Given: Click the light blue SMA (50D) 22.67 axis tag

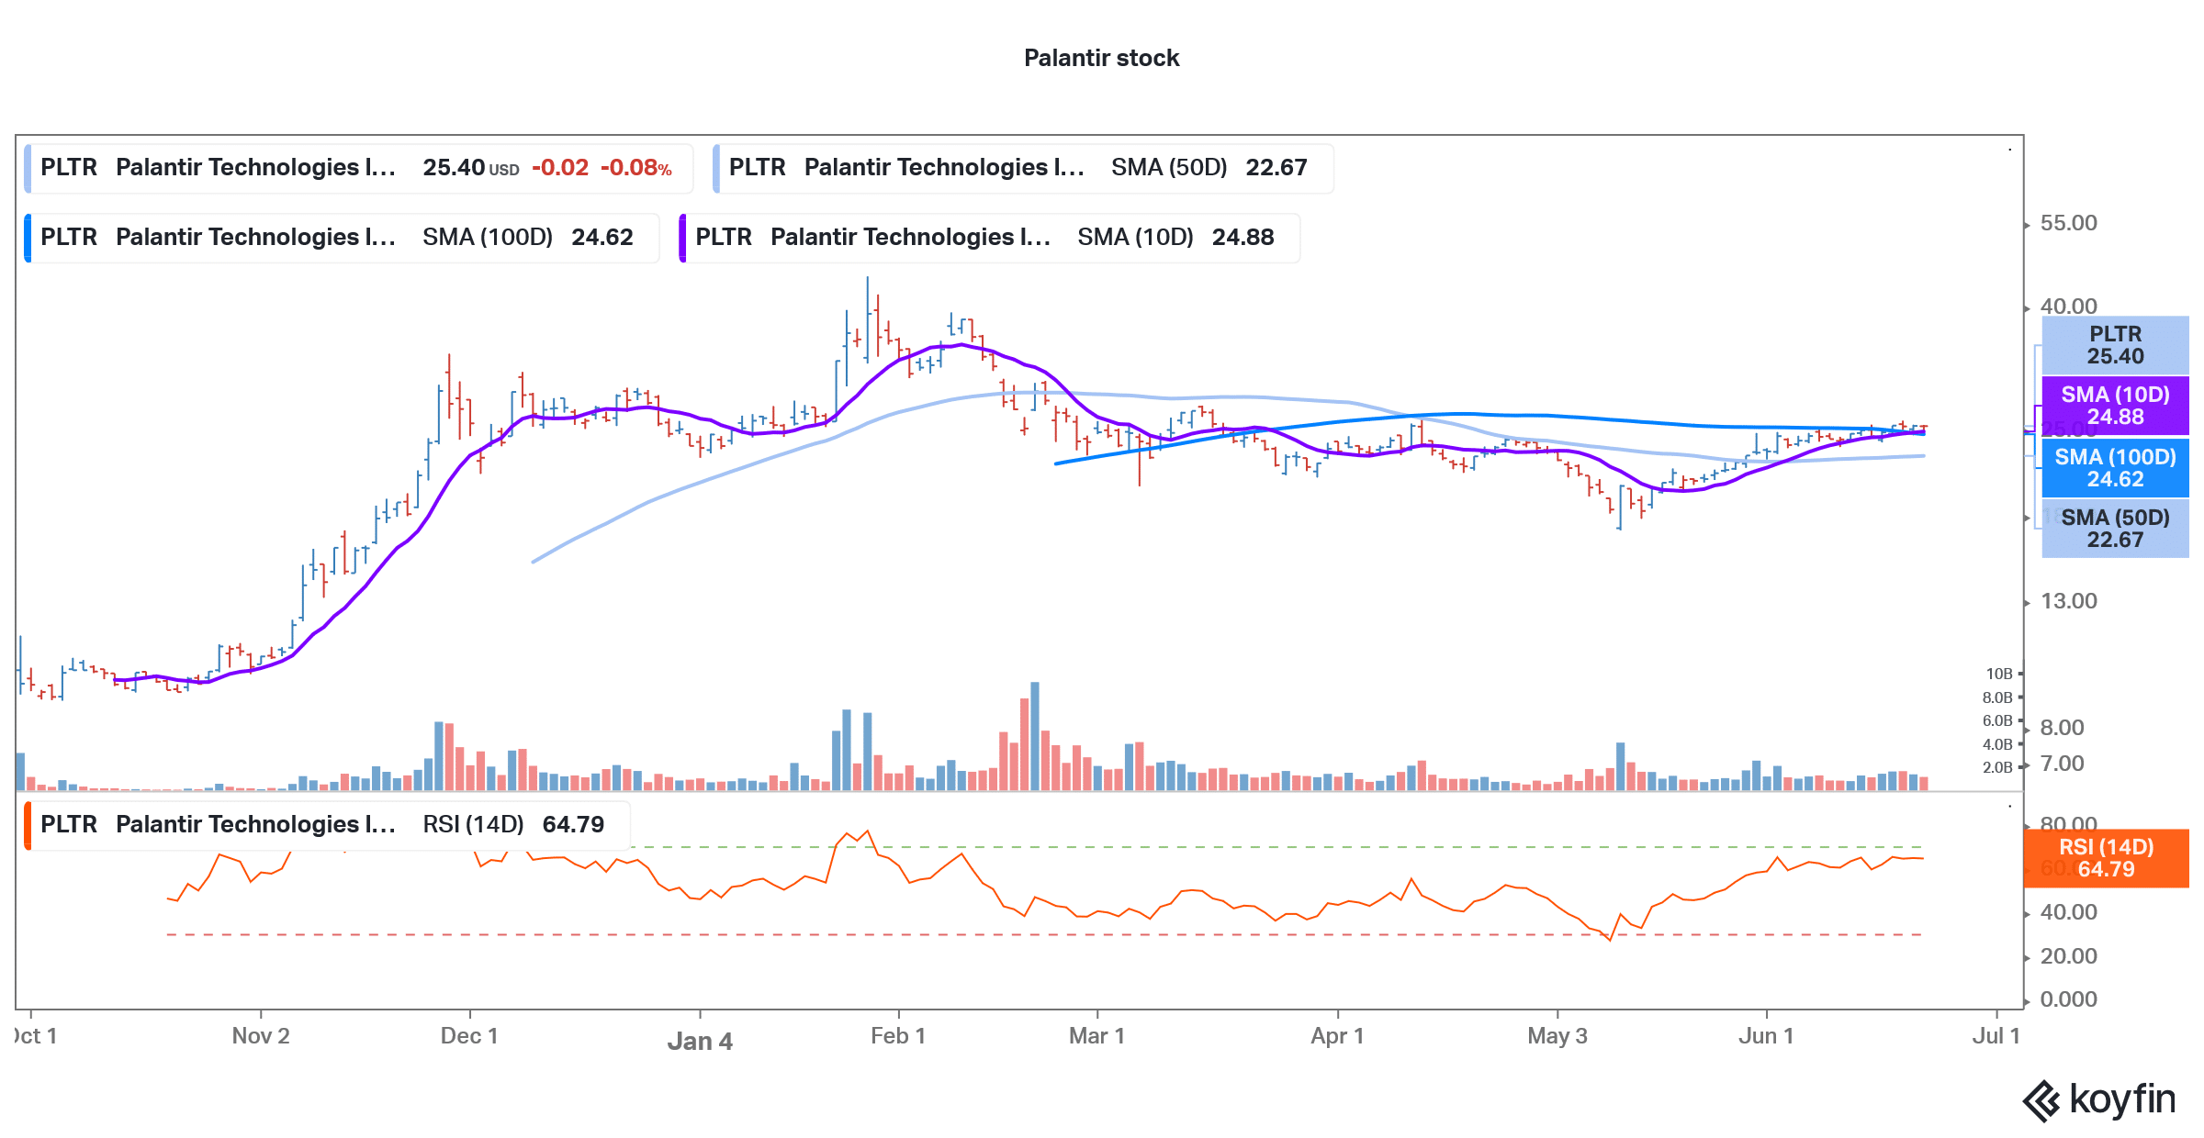Looking at the screenshot, I should 2115,529.
